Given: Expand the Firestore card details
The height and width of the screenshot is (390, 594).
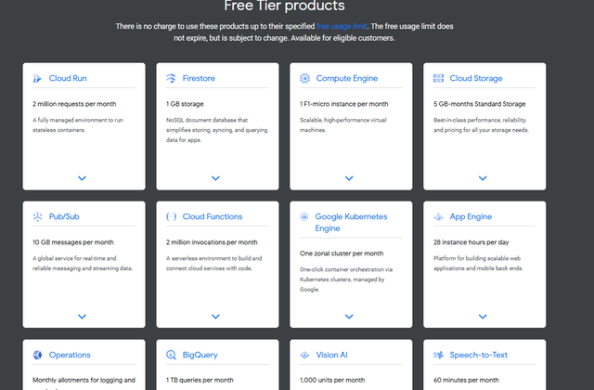Looking at the screenshot, I should (x=215, y=178).
